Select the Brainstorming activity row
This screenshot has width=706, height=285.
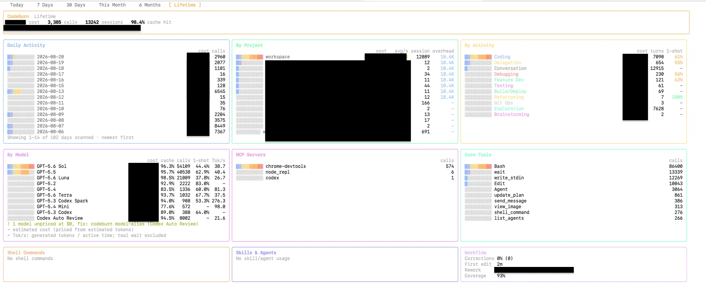(x=573, y=114)
